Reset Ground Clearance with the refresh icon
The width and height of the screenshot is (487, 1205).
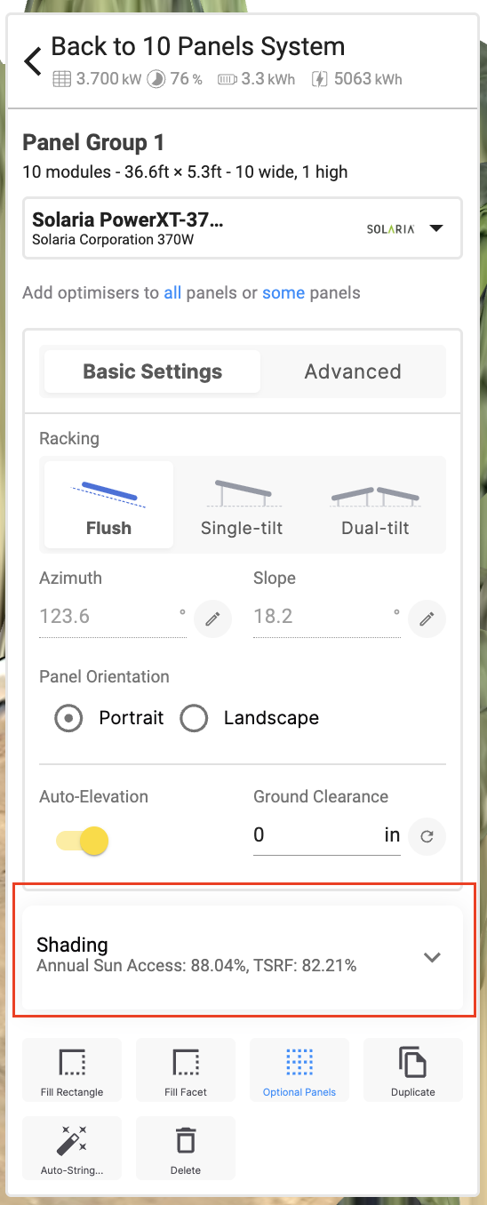point(427,835)
